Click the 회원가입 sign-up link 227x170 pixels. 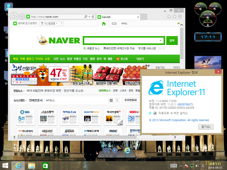(160, 67)
